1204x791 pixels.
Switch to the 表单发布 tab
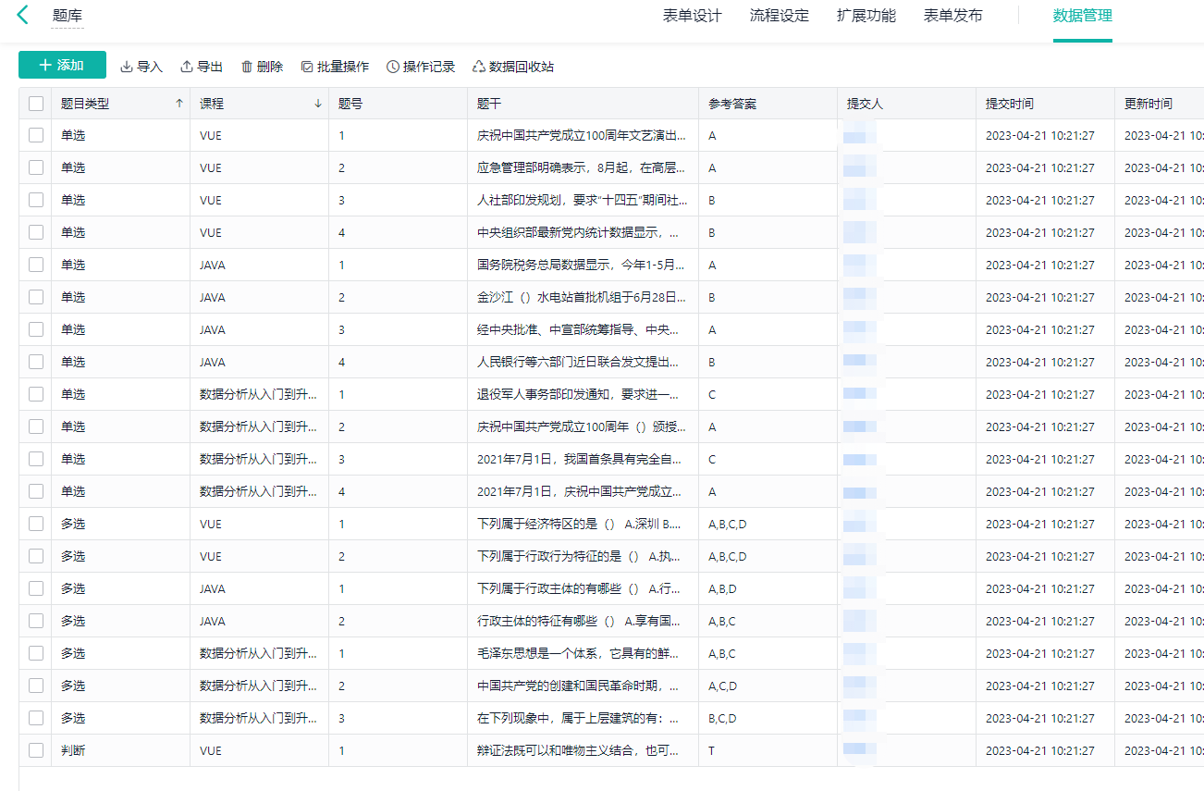[953, 16]
